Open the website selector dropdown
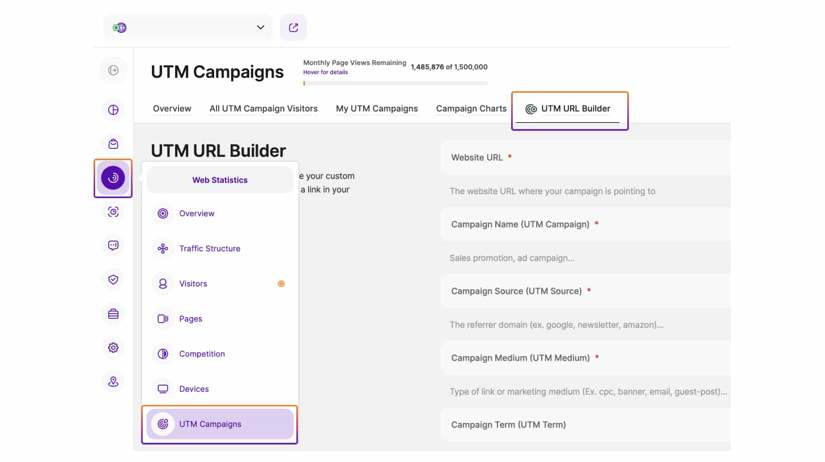 coord(188,27)
